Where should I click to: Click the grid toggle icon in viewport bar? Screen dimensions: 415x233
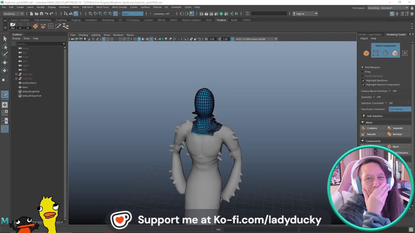point(104,39)
